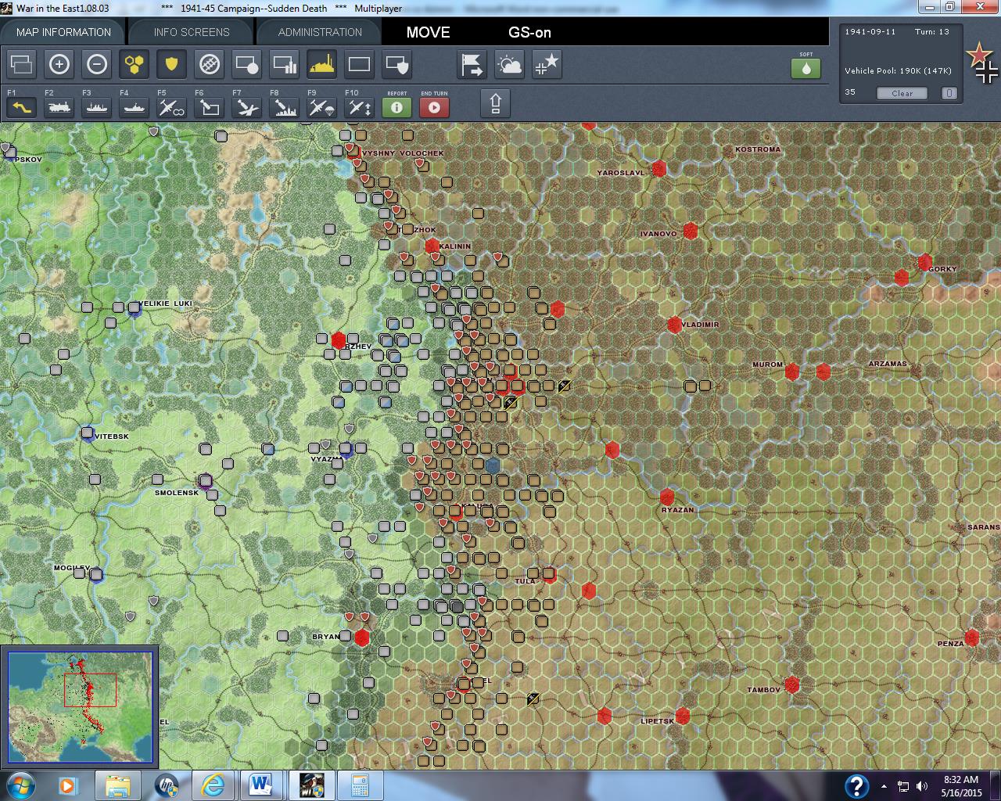Click the rectangle with bar chart icon
This screenshot has width=1001, height=801.
click(285, 64)
